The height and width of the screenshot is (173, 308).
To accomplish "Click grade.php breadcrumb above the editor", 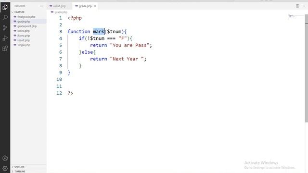I will point(59,12).
